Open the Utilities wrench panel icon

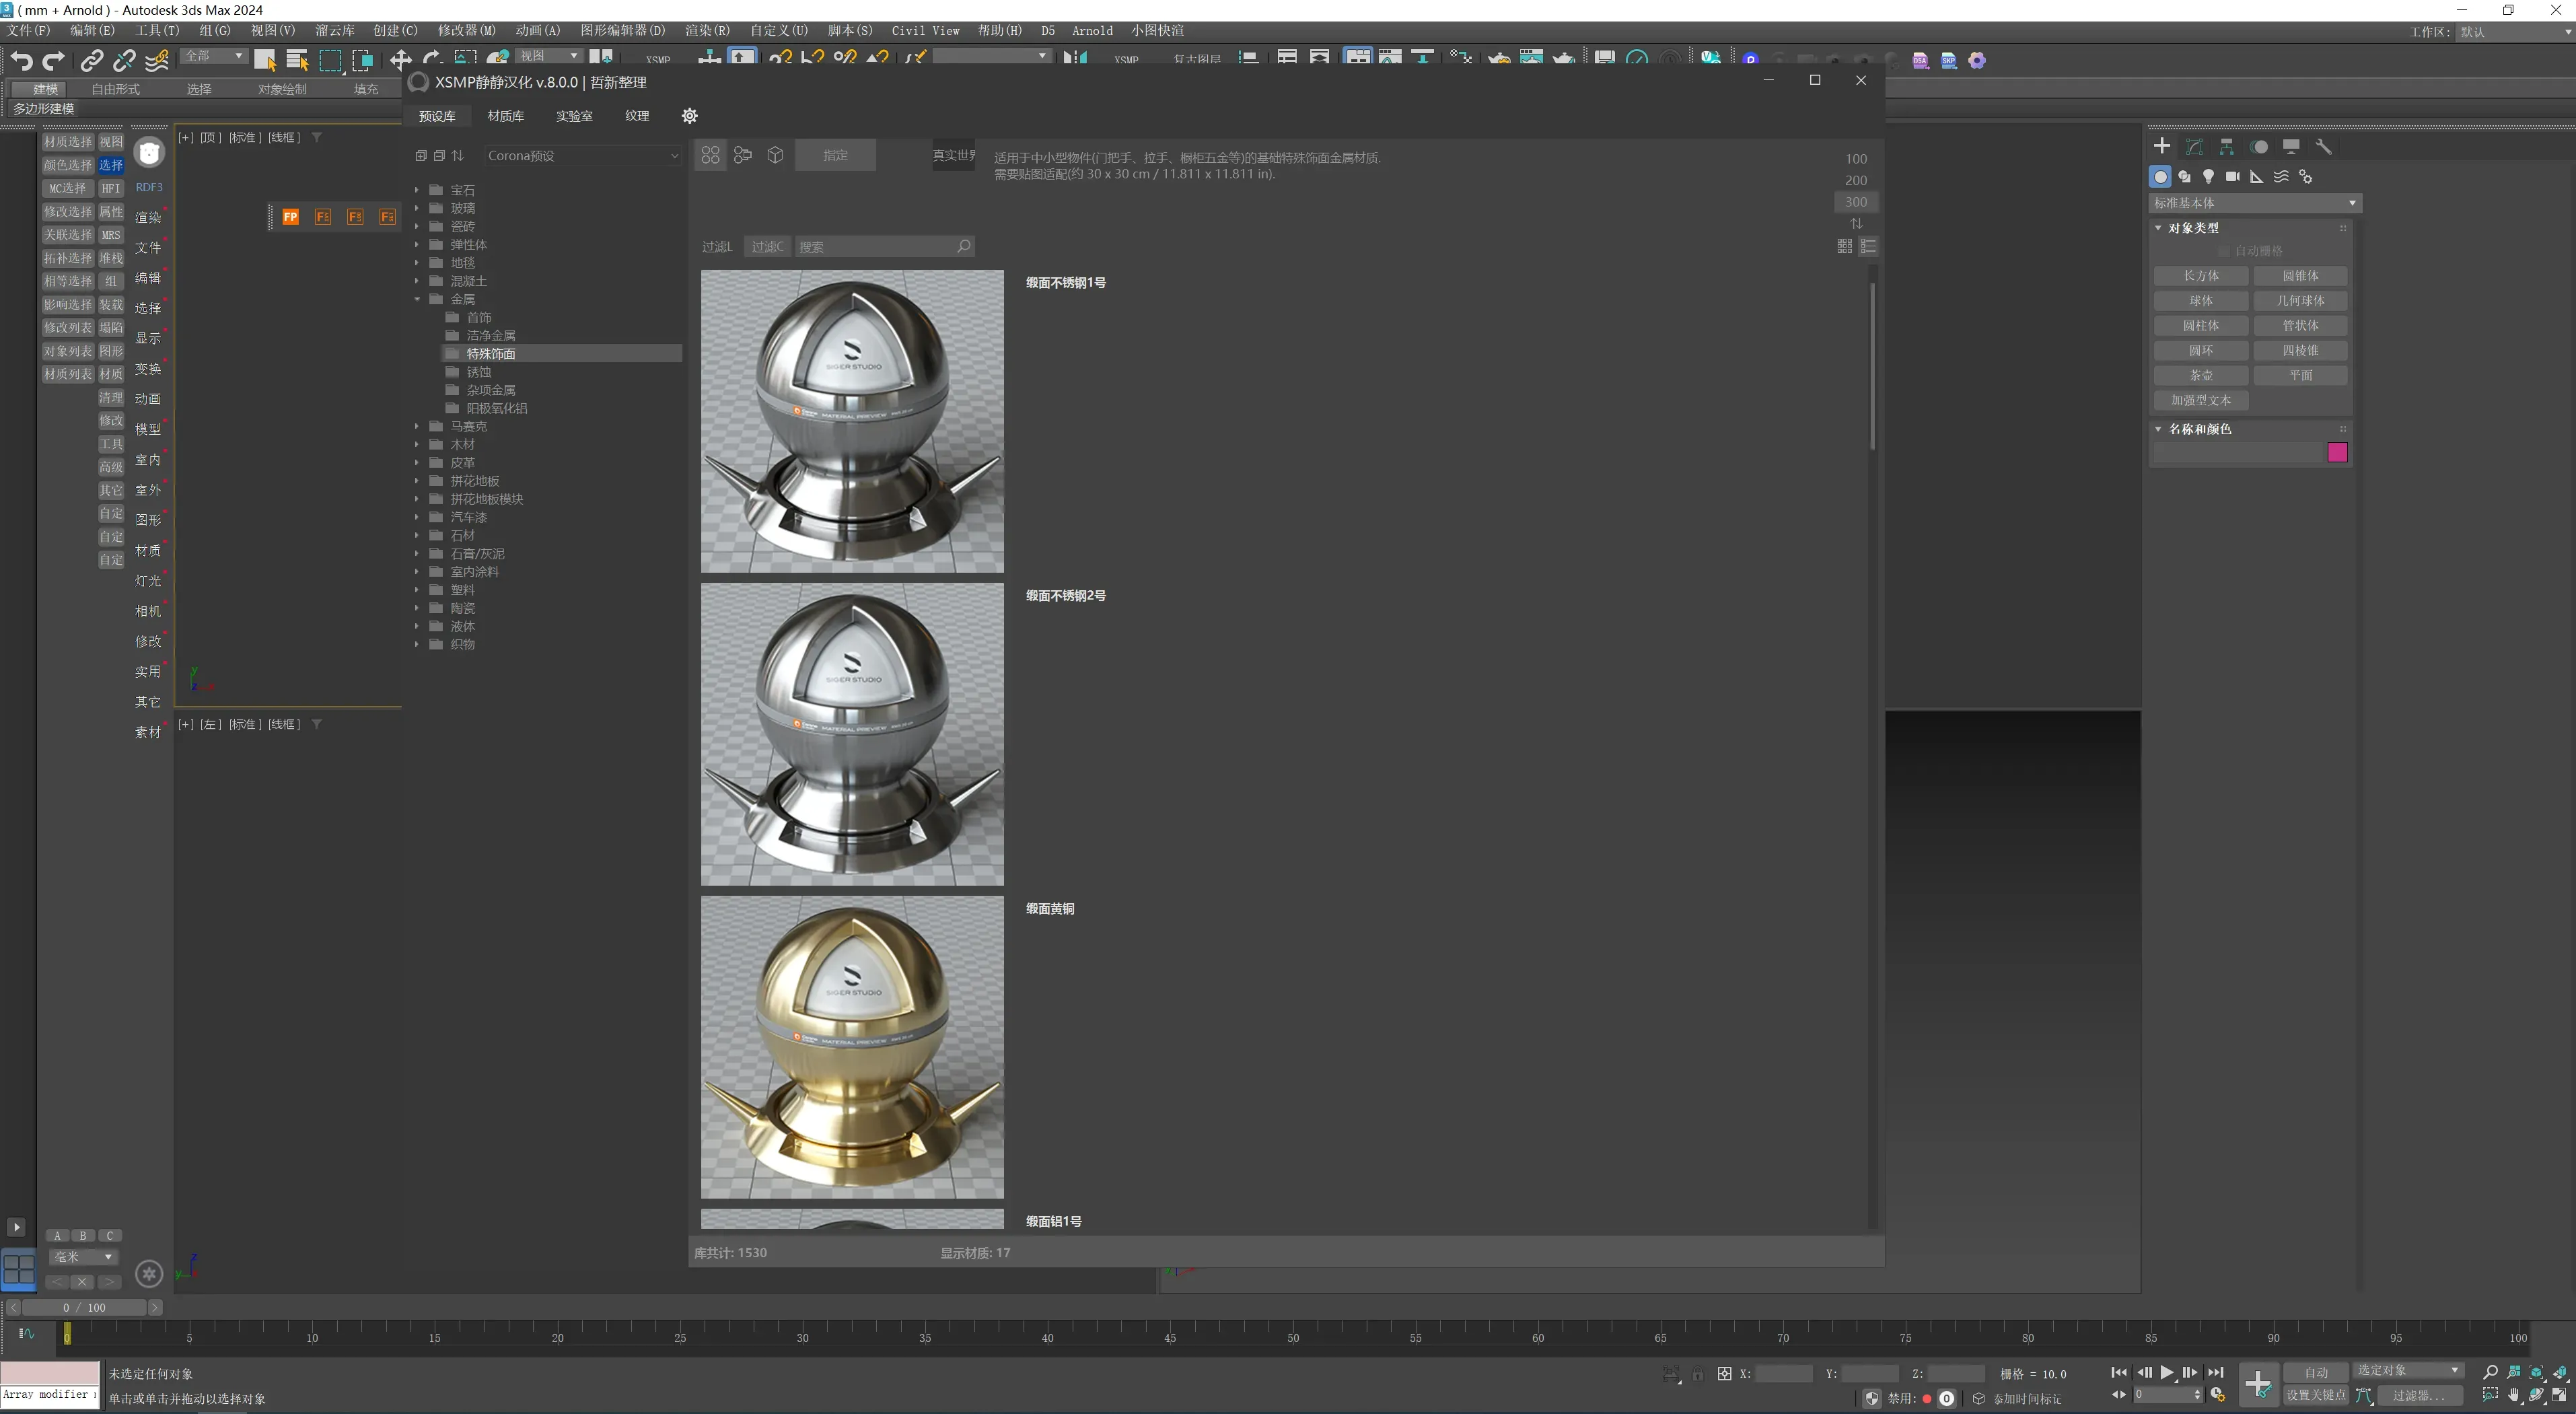tap(2323, 147)
